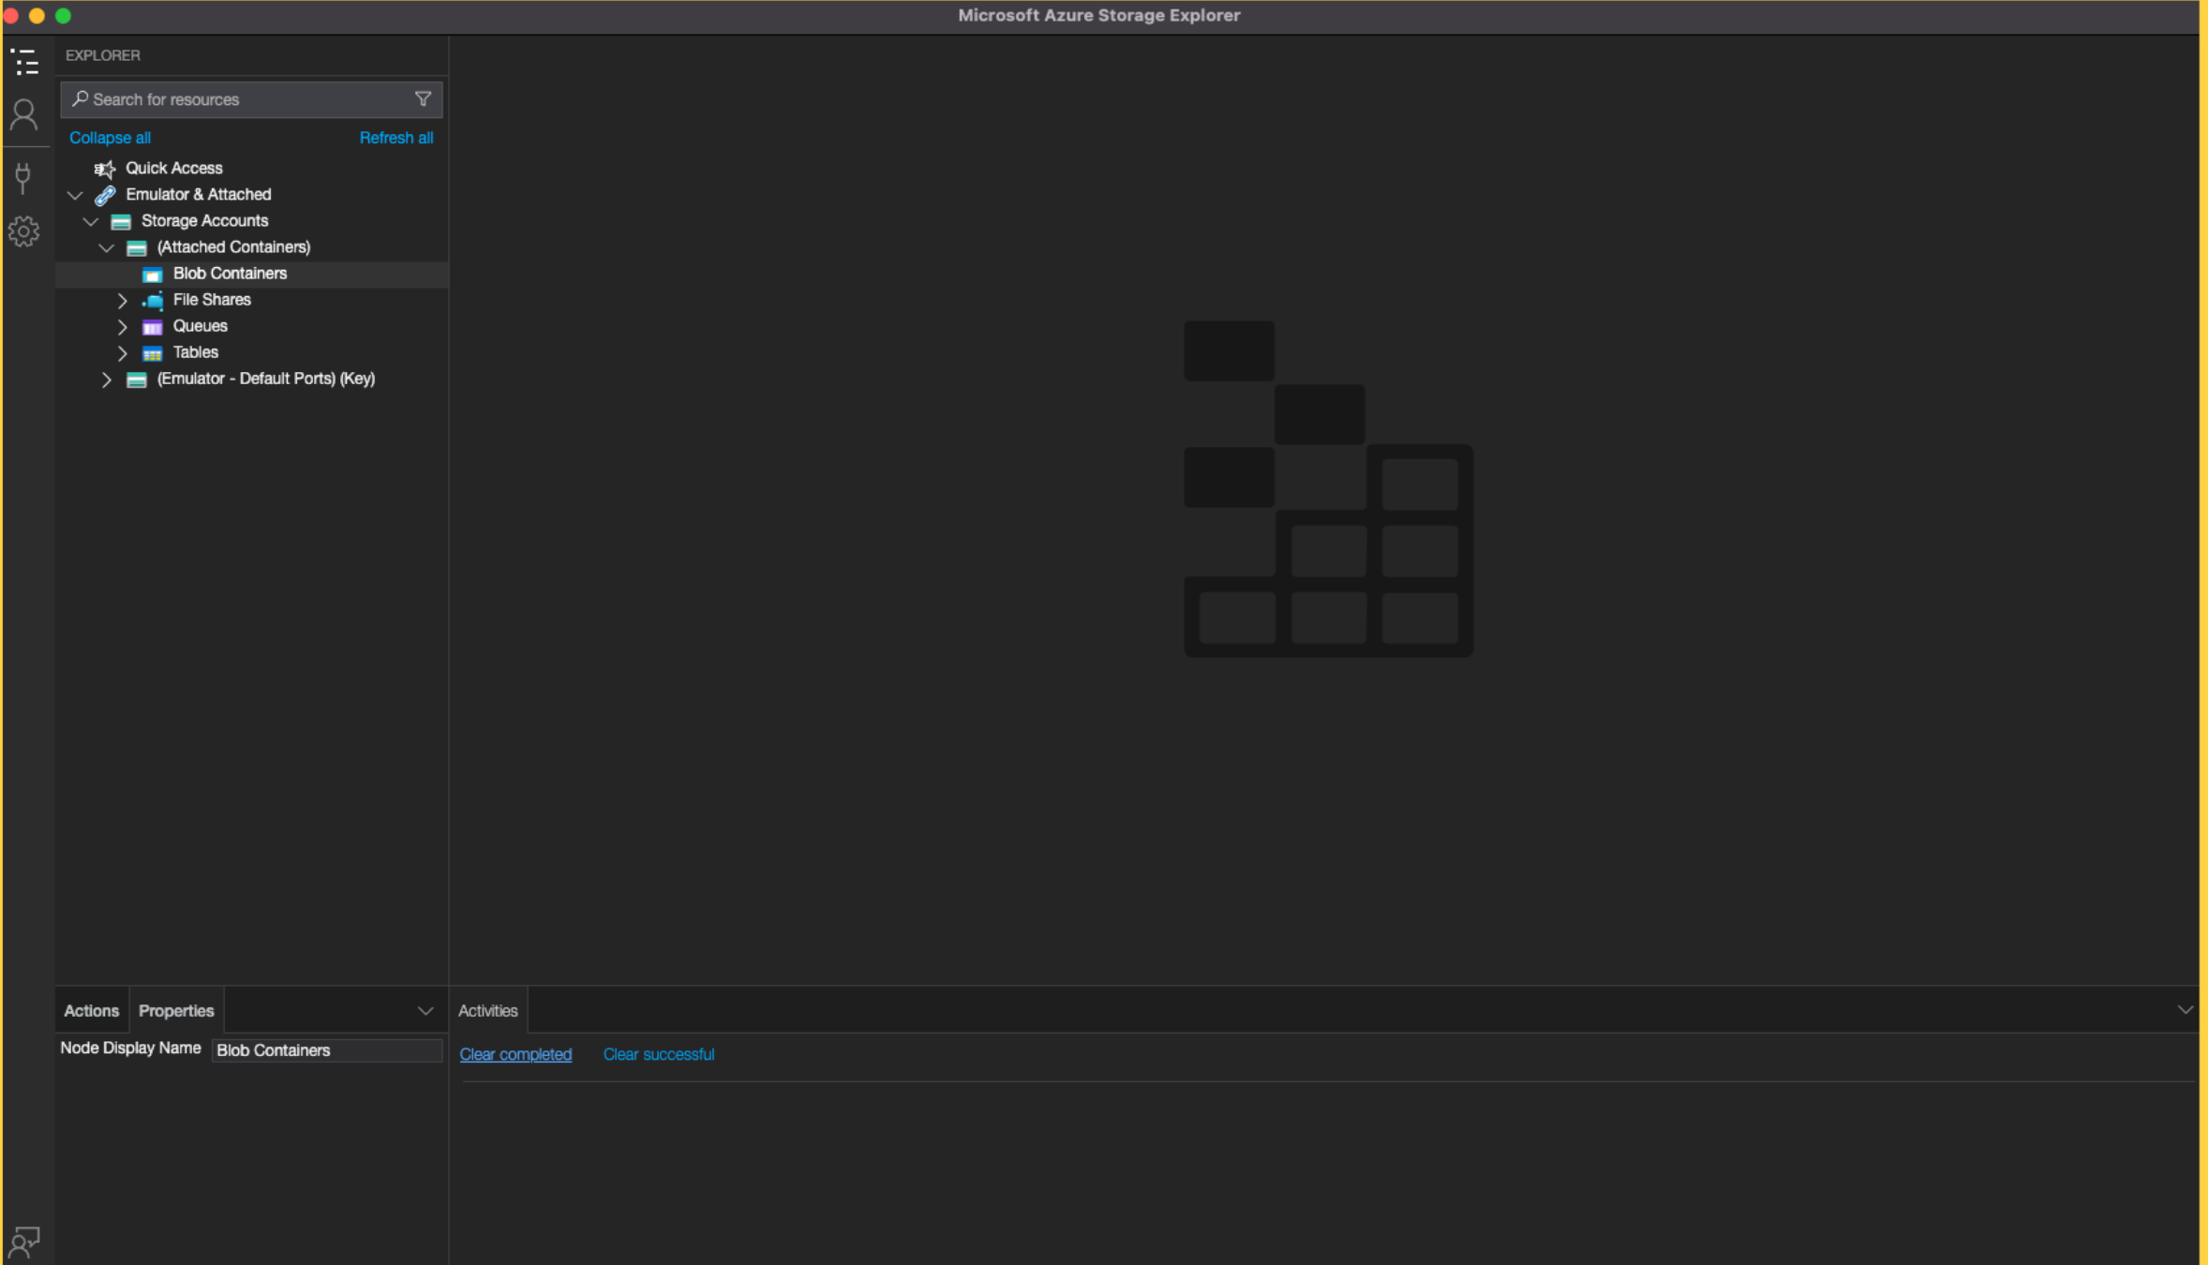Click the Quick Access star icon
The width and height of the screenshot is (2208, 1265).
pyautogui.click(x=105, y=169)
